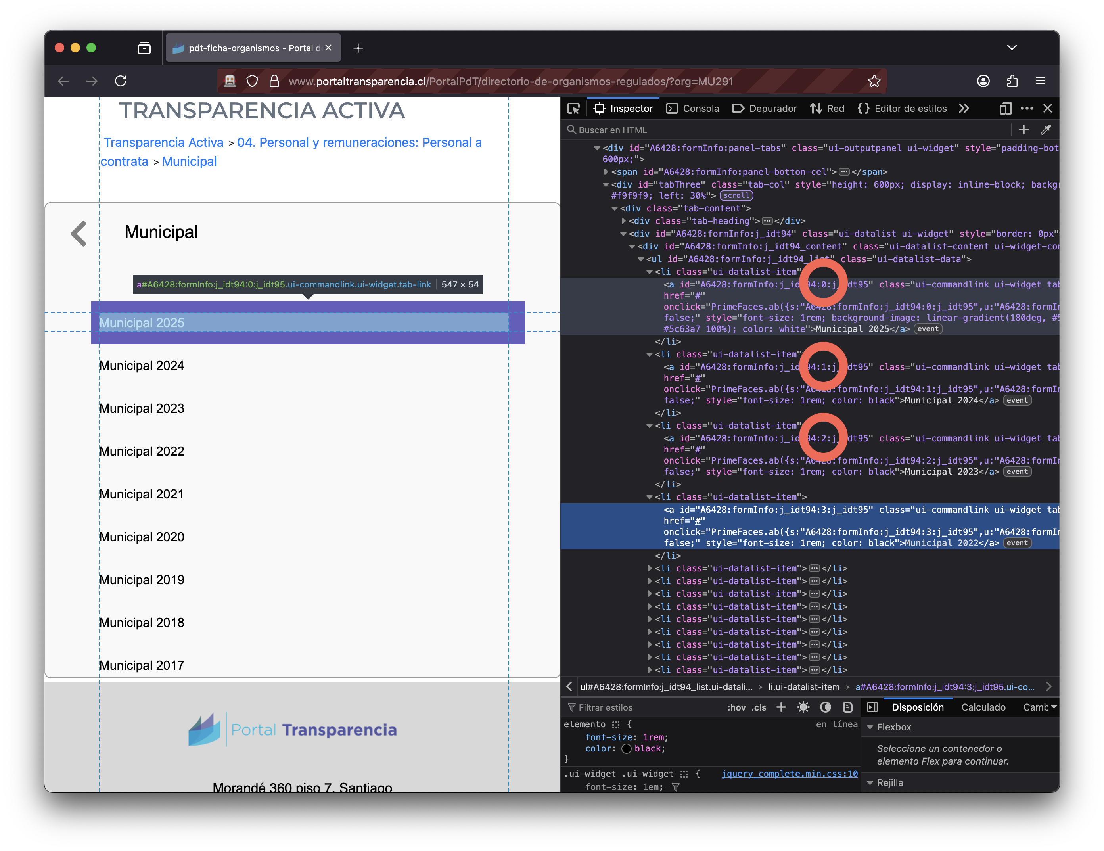Click the Transparencia Activa breadcrumb link

[x=163, y=142]
